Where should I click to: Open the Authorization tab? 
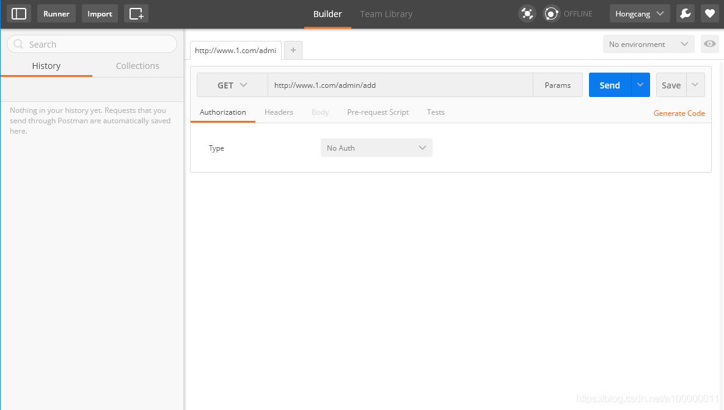click(222, 112)
